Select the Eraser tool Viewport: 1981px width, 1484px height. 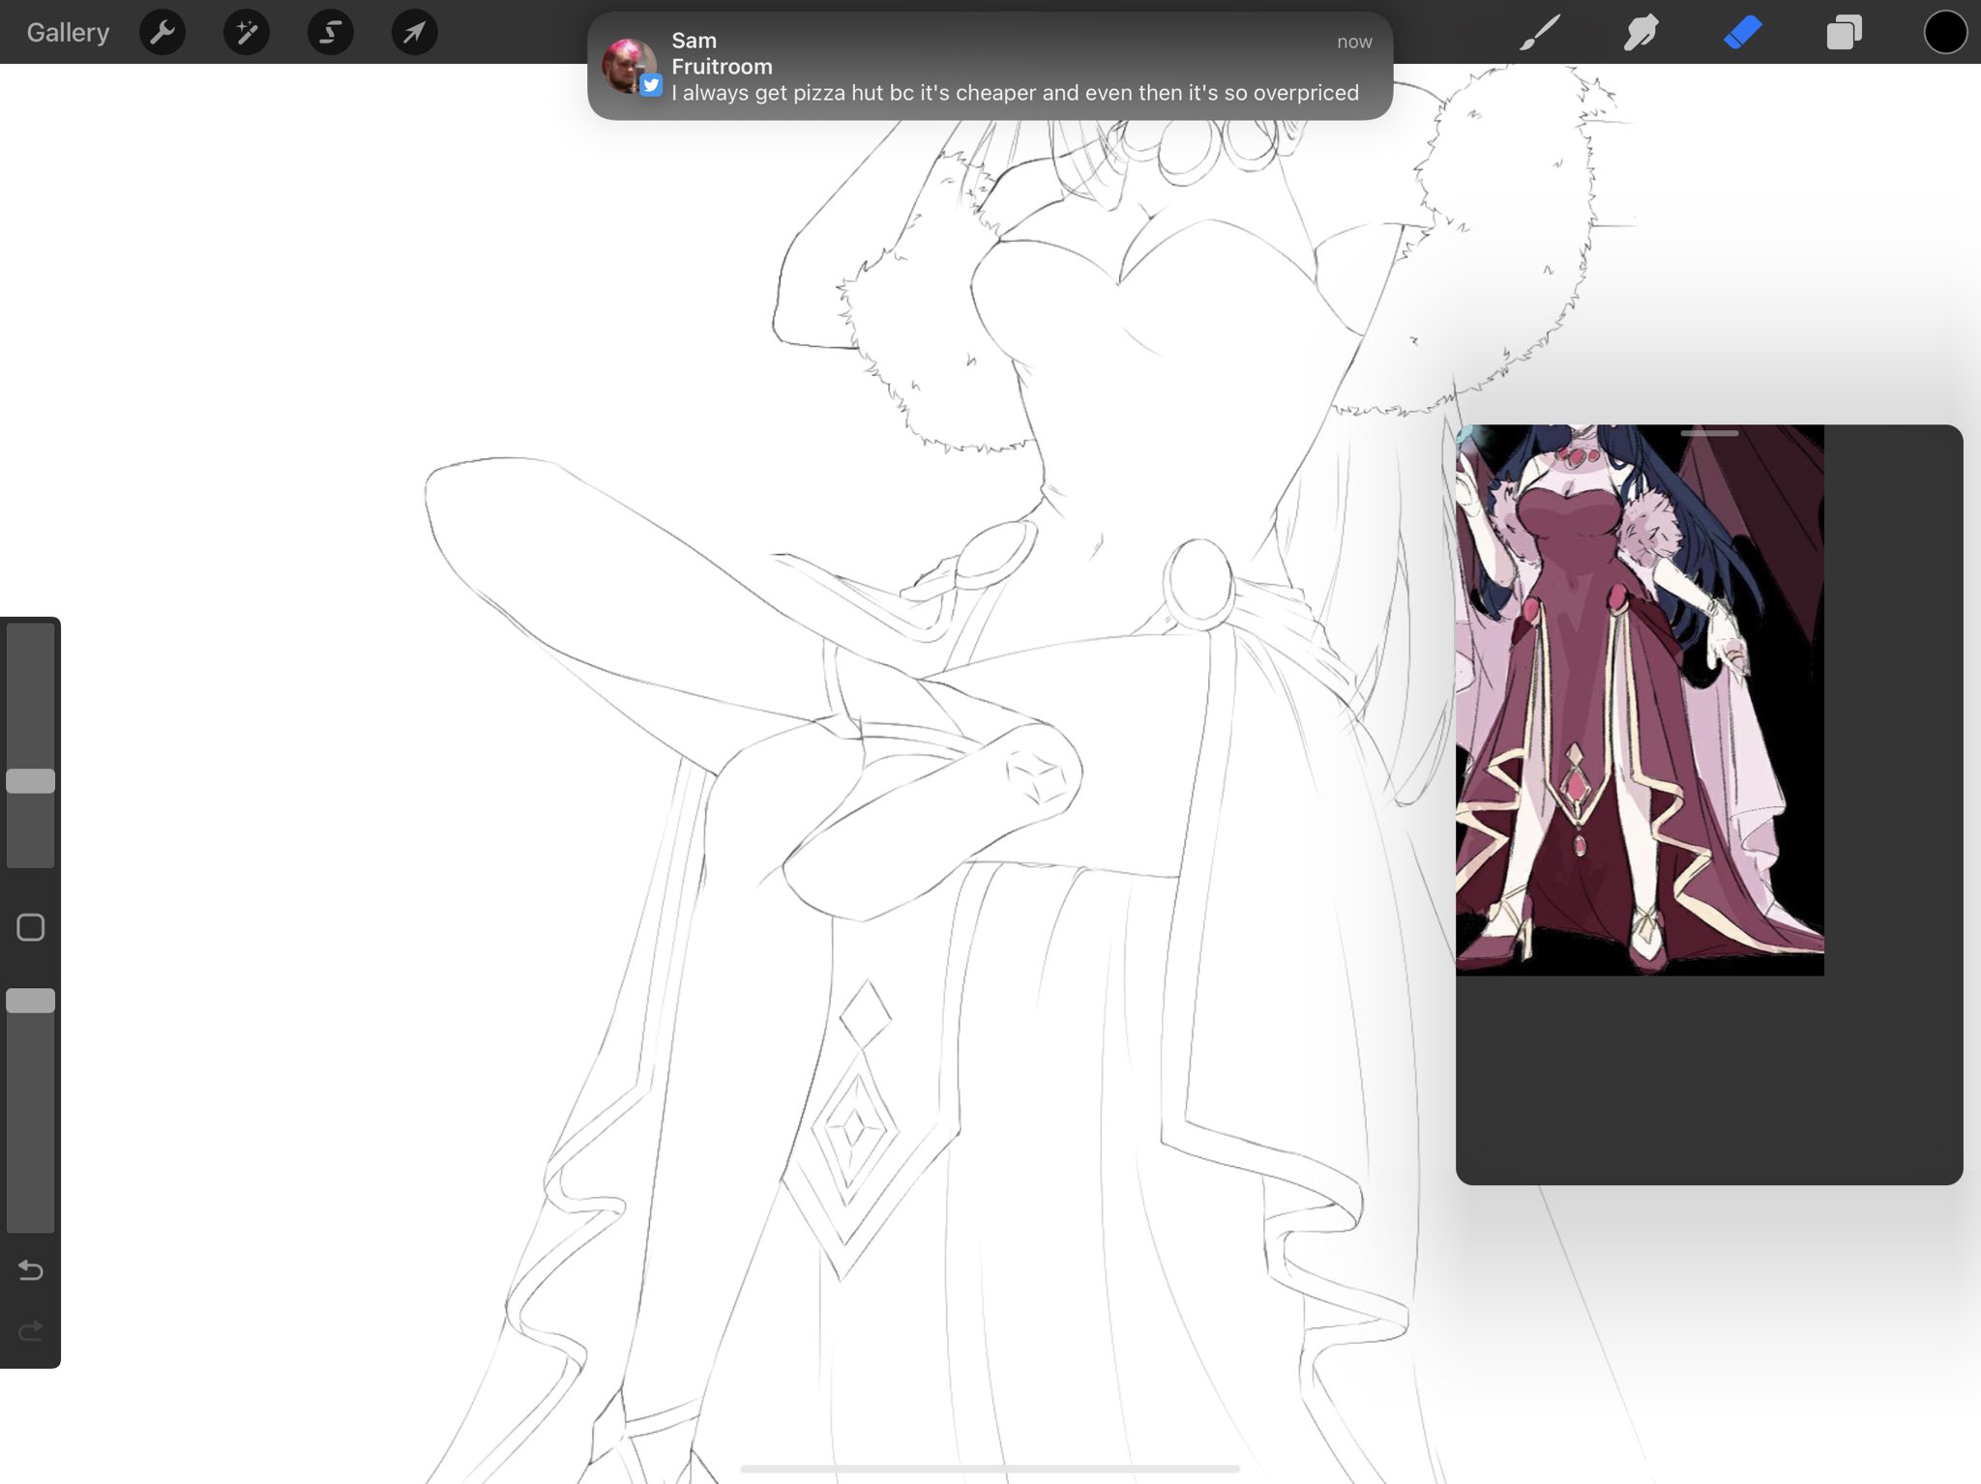1742,33
